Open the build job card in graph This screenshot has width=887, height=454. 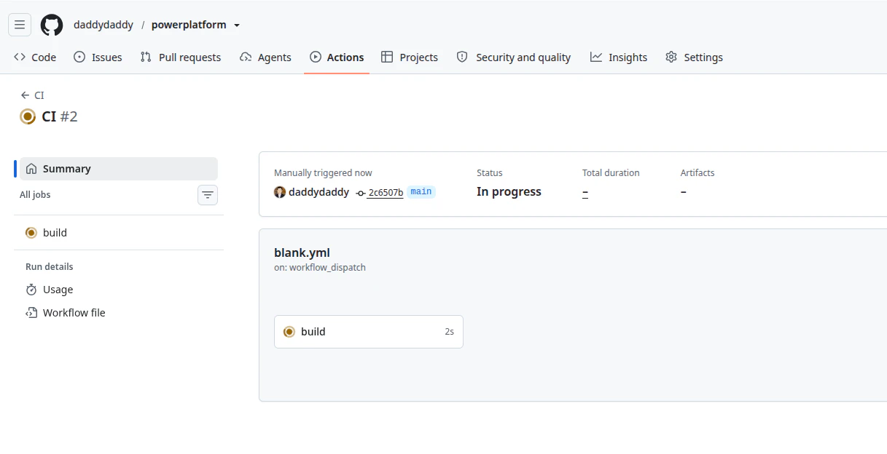pos(369,332)
